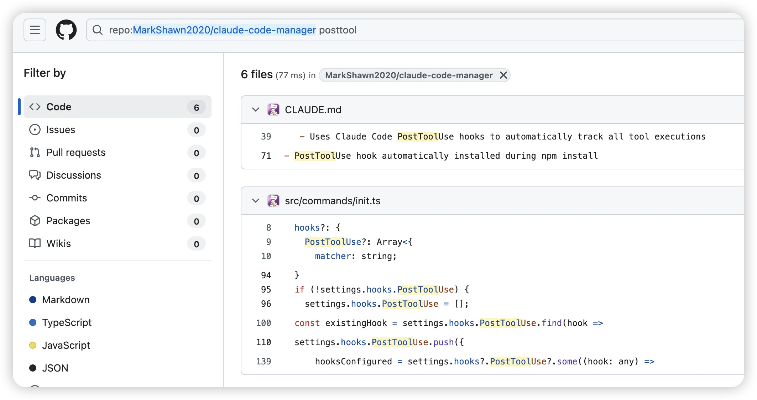Click the JSON black color dot
This screenshot has width=757, height=400.
[33, 368]
